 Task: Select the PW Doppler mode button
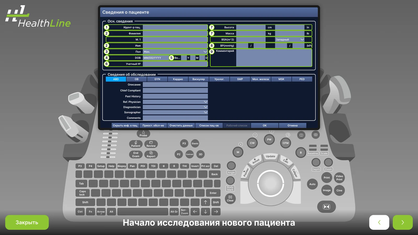click(x=269, y=139)
